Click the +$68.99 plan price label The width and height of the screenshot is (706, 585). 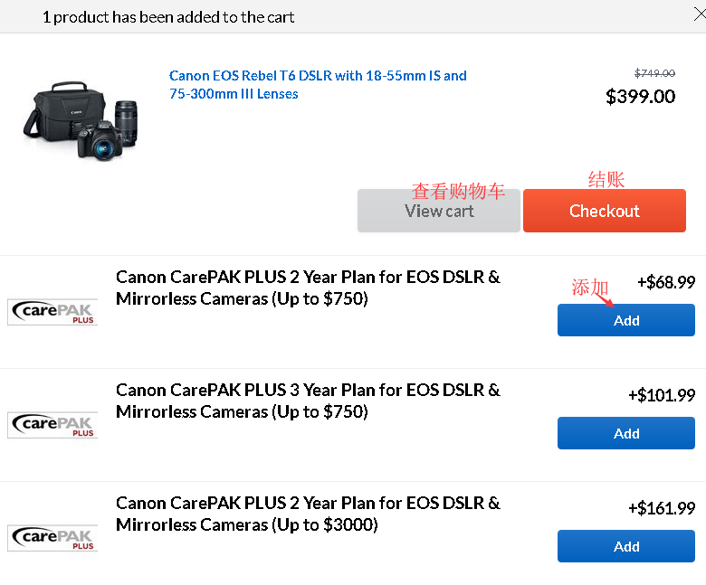click(x=665, y=282)
